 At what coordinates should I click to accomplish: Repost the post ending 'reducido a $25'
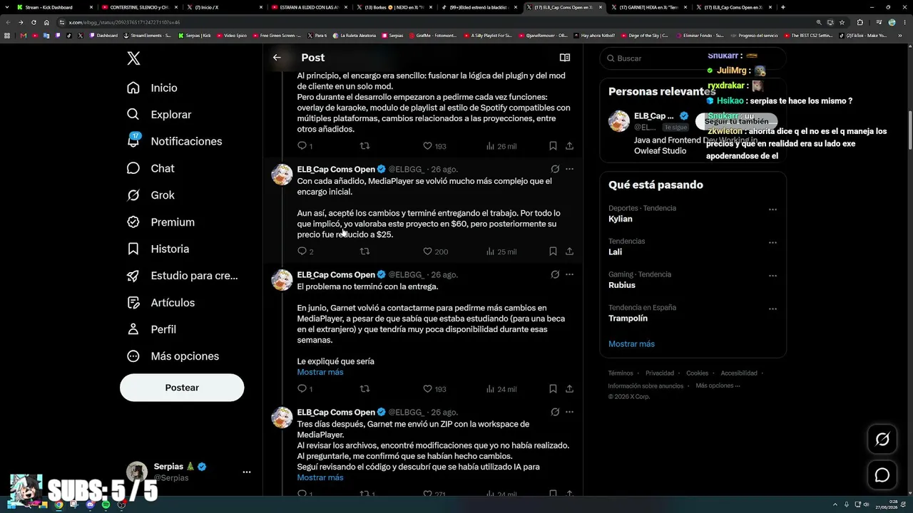[364, 252]
